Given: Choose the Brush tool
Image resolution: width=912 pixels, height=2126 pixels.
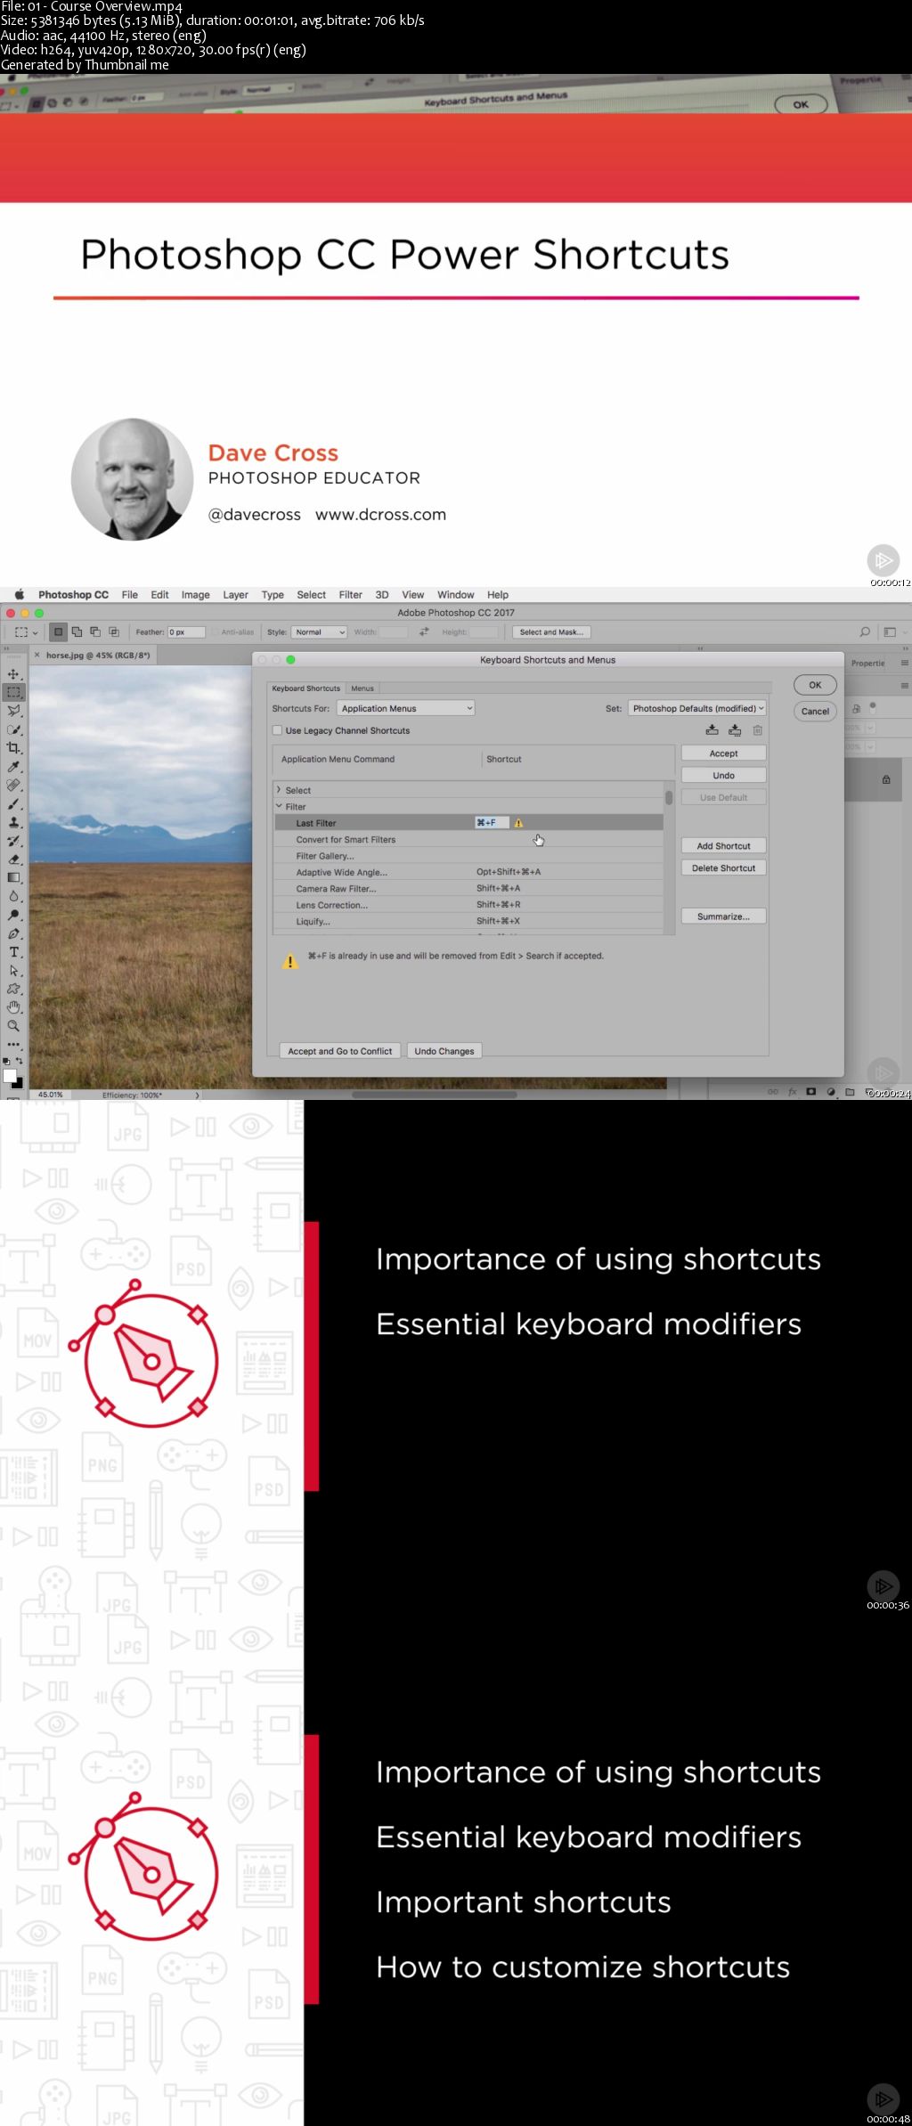Looking at the screenshot, I should (13, 804).
